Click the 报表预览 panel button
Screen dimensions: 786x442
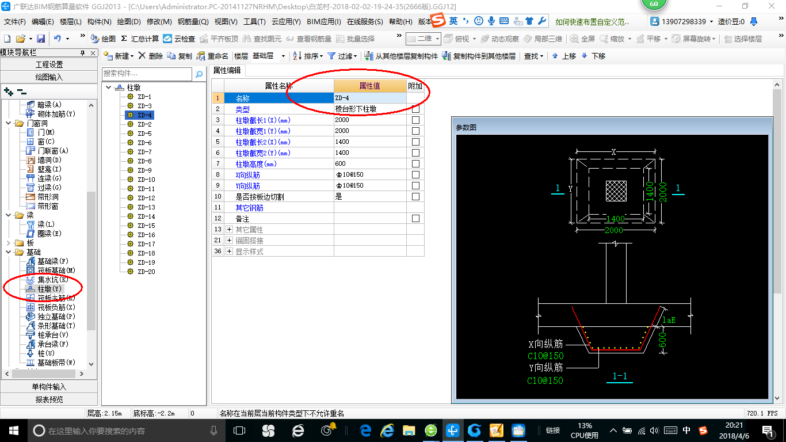pos(49,399)
